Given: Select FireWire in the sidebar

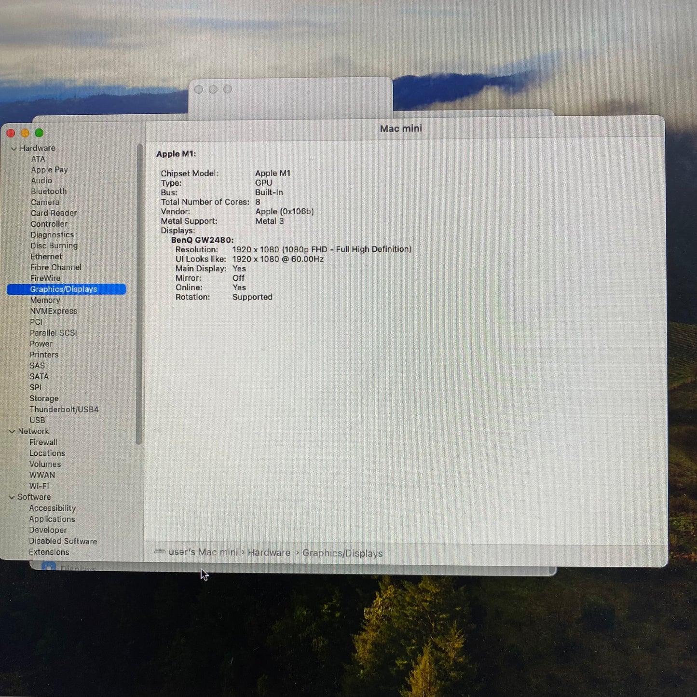Looking at the screenshot, I should (x=45, y=279).
